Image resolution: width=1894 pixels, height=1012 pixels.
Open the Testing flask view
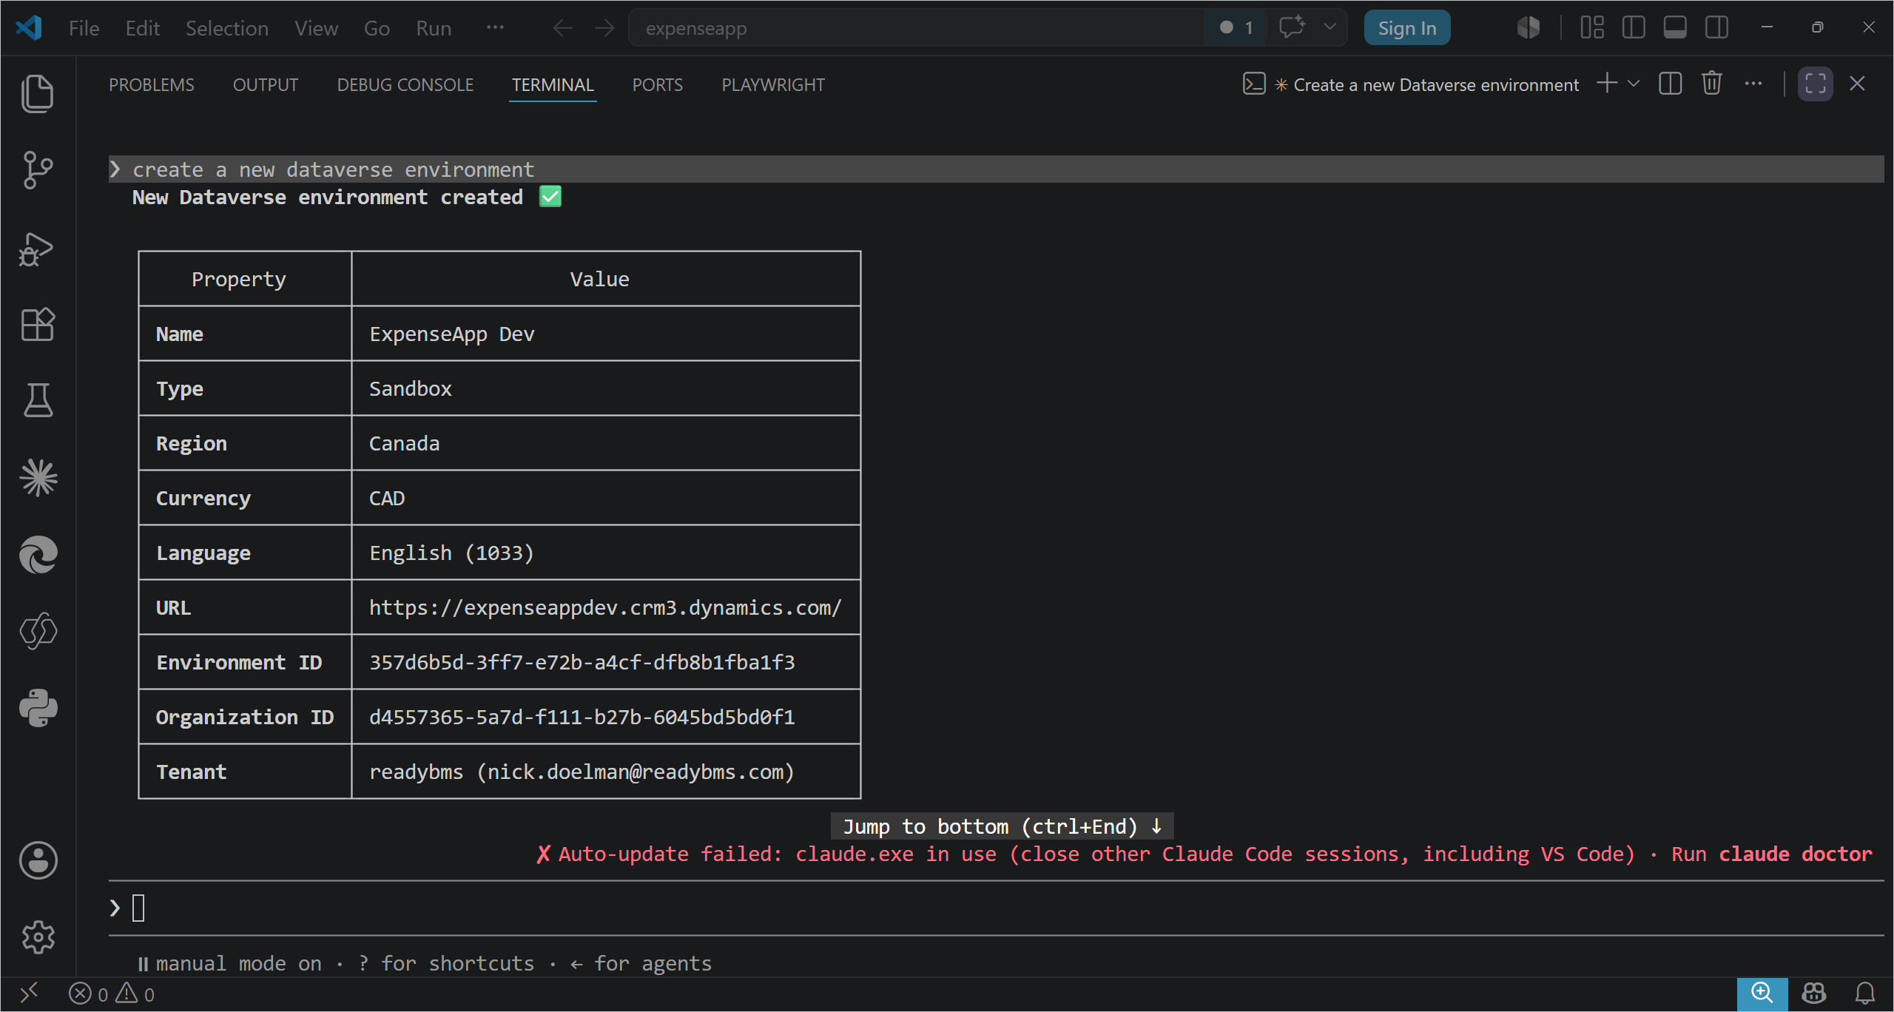click(38, 400)
